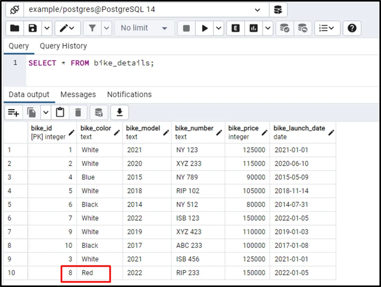The width and height of the screenshot is (381, 287).
Task: Download results with the download icon
Action: click(119, 113)
